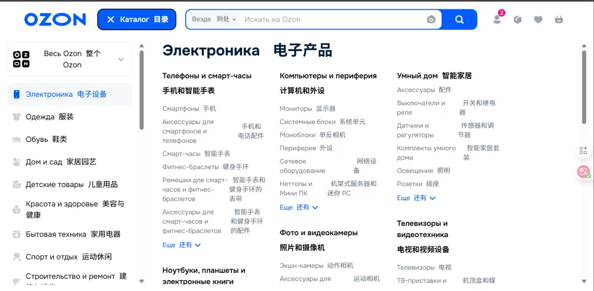Open Датчики и регуляторы link

click(415, 130)
